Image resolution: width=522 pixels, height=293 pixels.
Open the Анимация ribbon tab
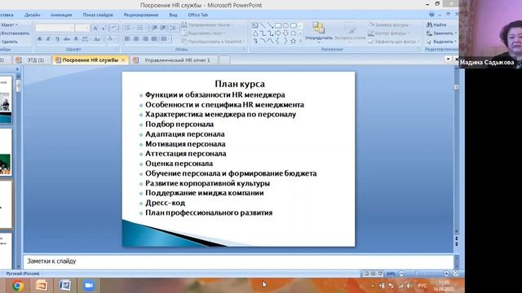tap(61, 15)
